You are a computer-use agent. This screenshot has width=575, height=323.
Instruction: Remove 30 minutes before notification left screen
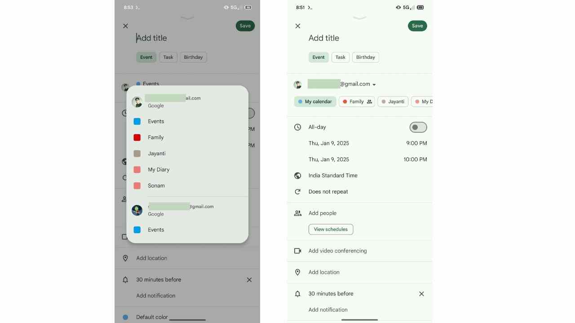(249, 279)
